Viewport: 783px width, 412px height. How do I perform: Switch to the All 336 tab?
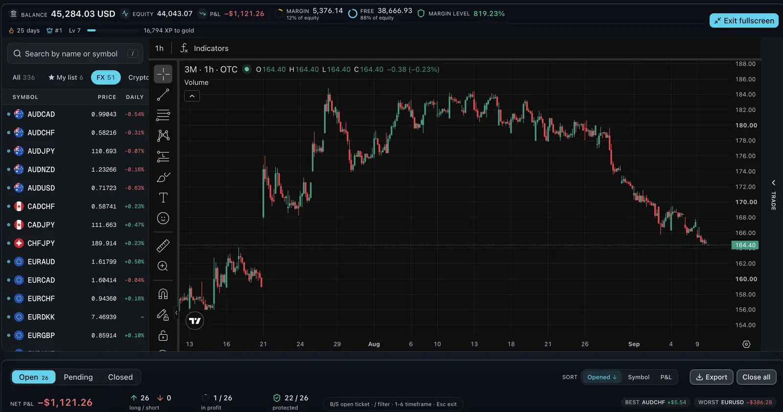[x=23, y=77]
